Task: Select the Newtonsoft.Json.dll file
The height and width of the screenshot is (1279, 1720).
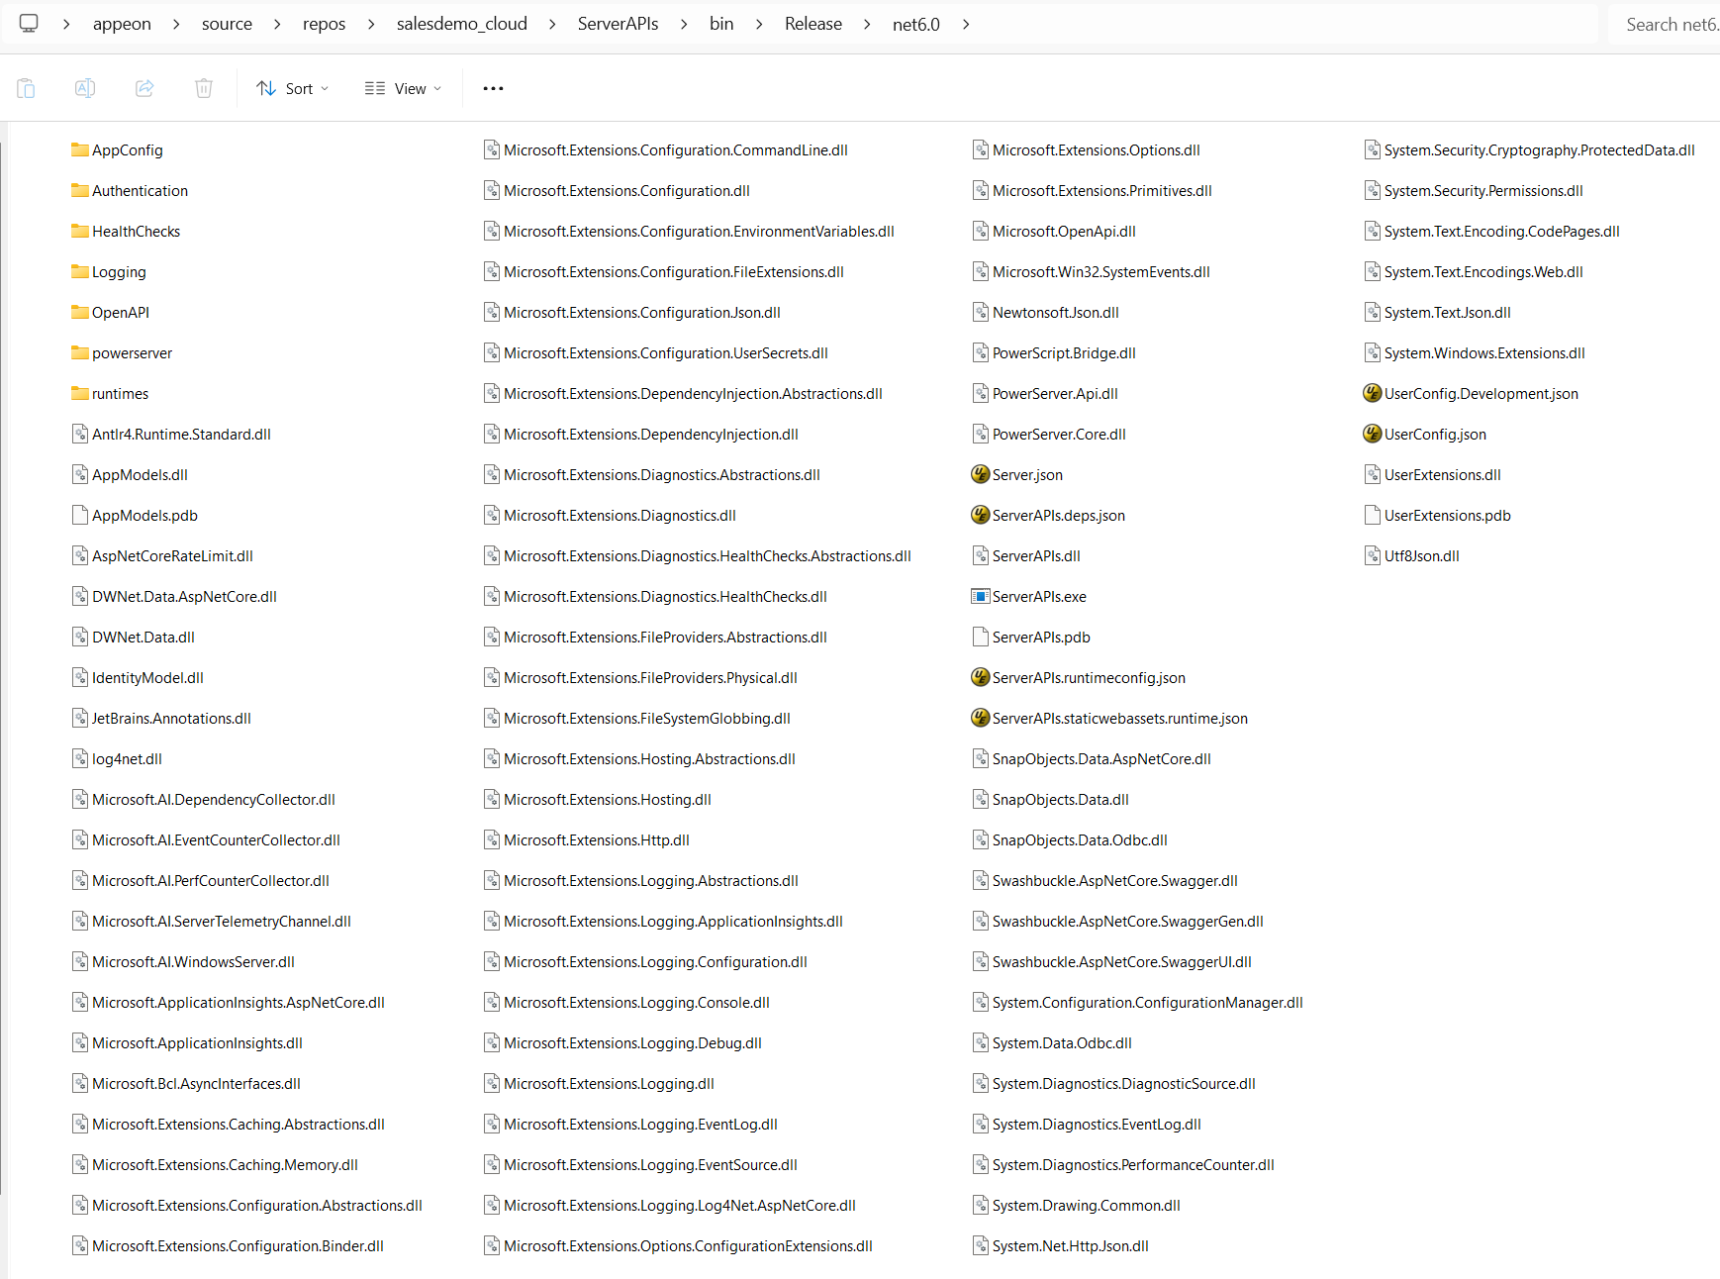Action: point(1055,313)
